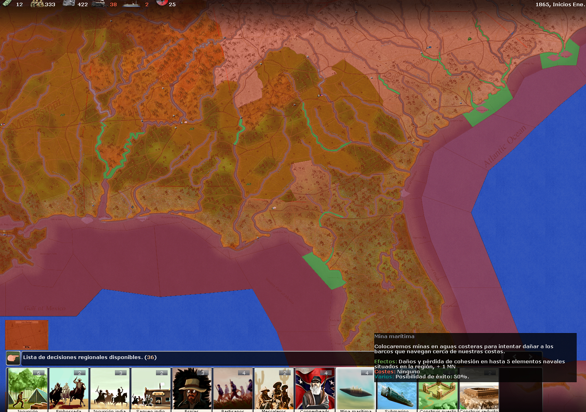This screenshot has width=586, height=412.
Task: Click the money value 12
Action: coord(19,4)
